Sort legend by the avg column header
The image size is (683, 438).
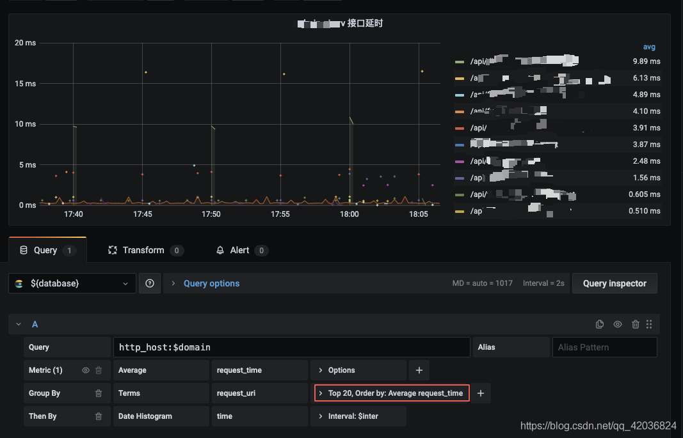[649, 47]
